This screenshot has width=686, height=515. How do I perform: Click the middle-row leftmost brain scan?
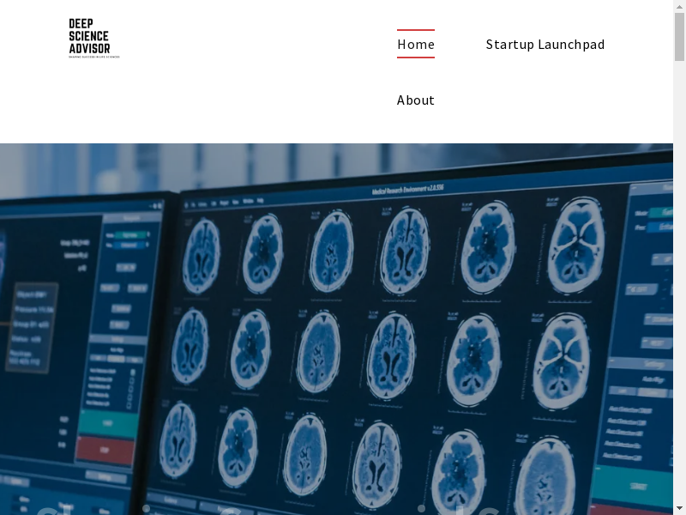(x=190, y=345)
